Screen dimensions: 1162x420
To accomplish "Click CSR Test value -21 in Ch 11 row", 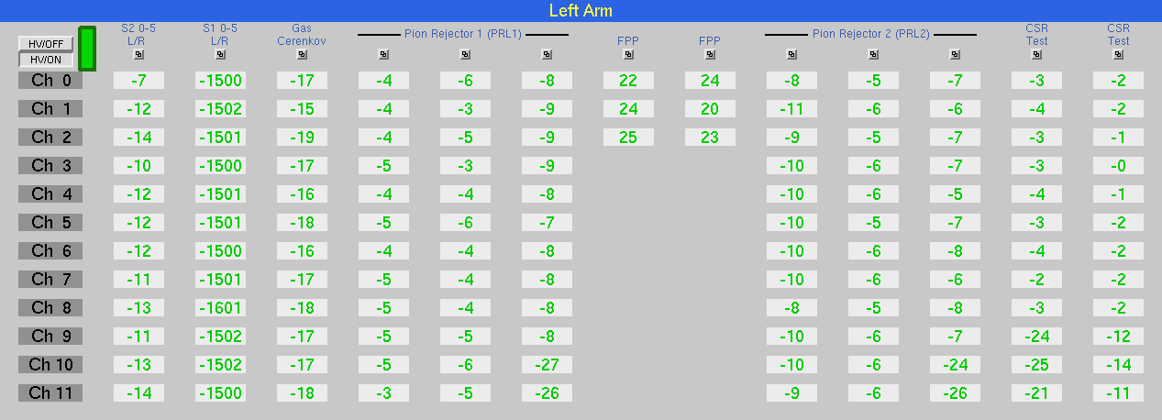I will tap(1036, 393).
